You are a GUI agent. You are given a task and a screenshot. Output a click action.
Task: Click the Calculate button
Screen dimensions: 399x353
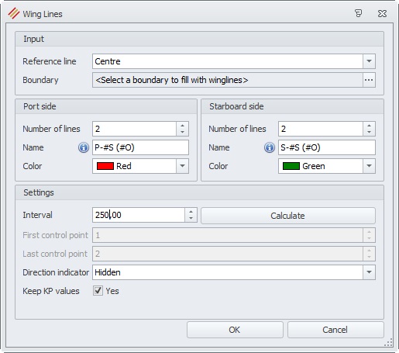(x=288, y=216)
